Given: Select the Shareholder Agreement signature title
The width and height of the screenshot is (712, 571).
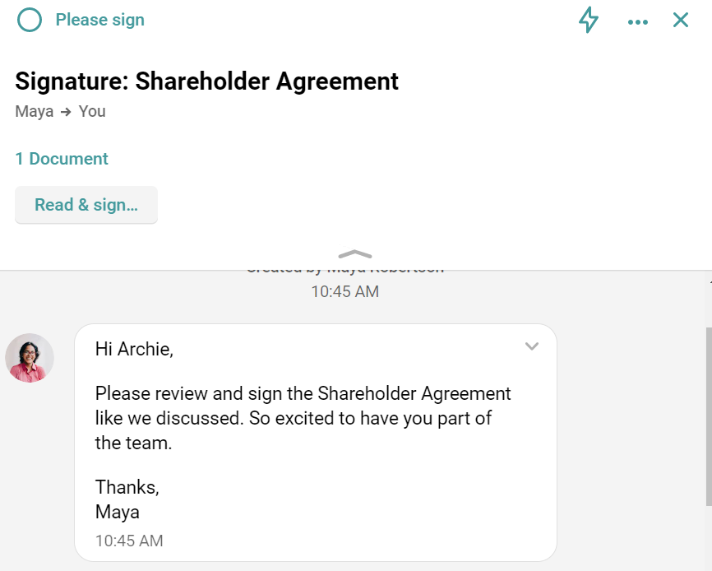Looking at the screenshot, I should 206,81.
